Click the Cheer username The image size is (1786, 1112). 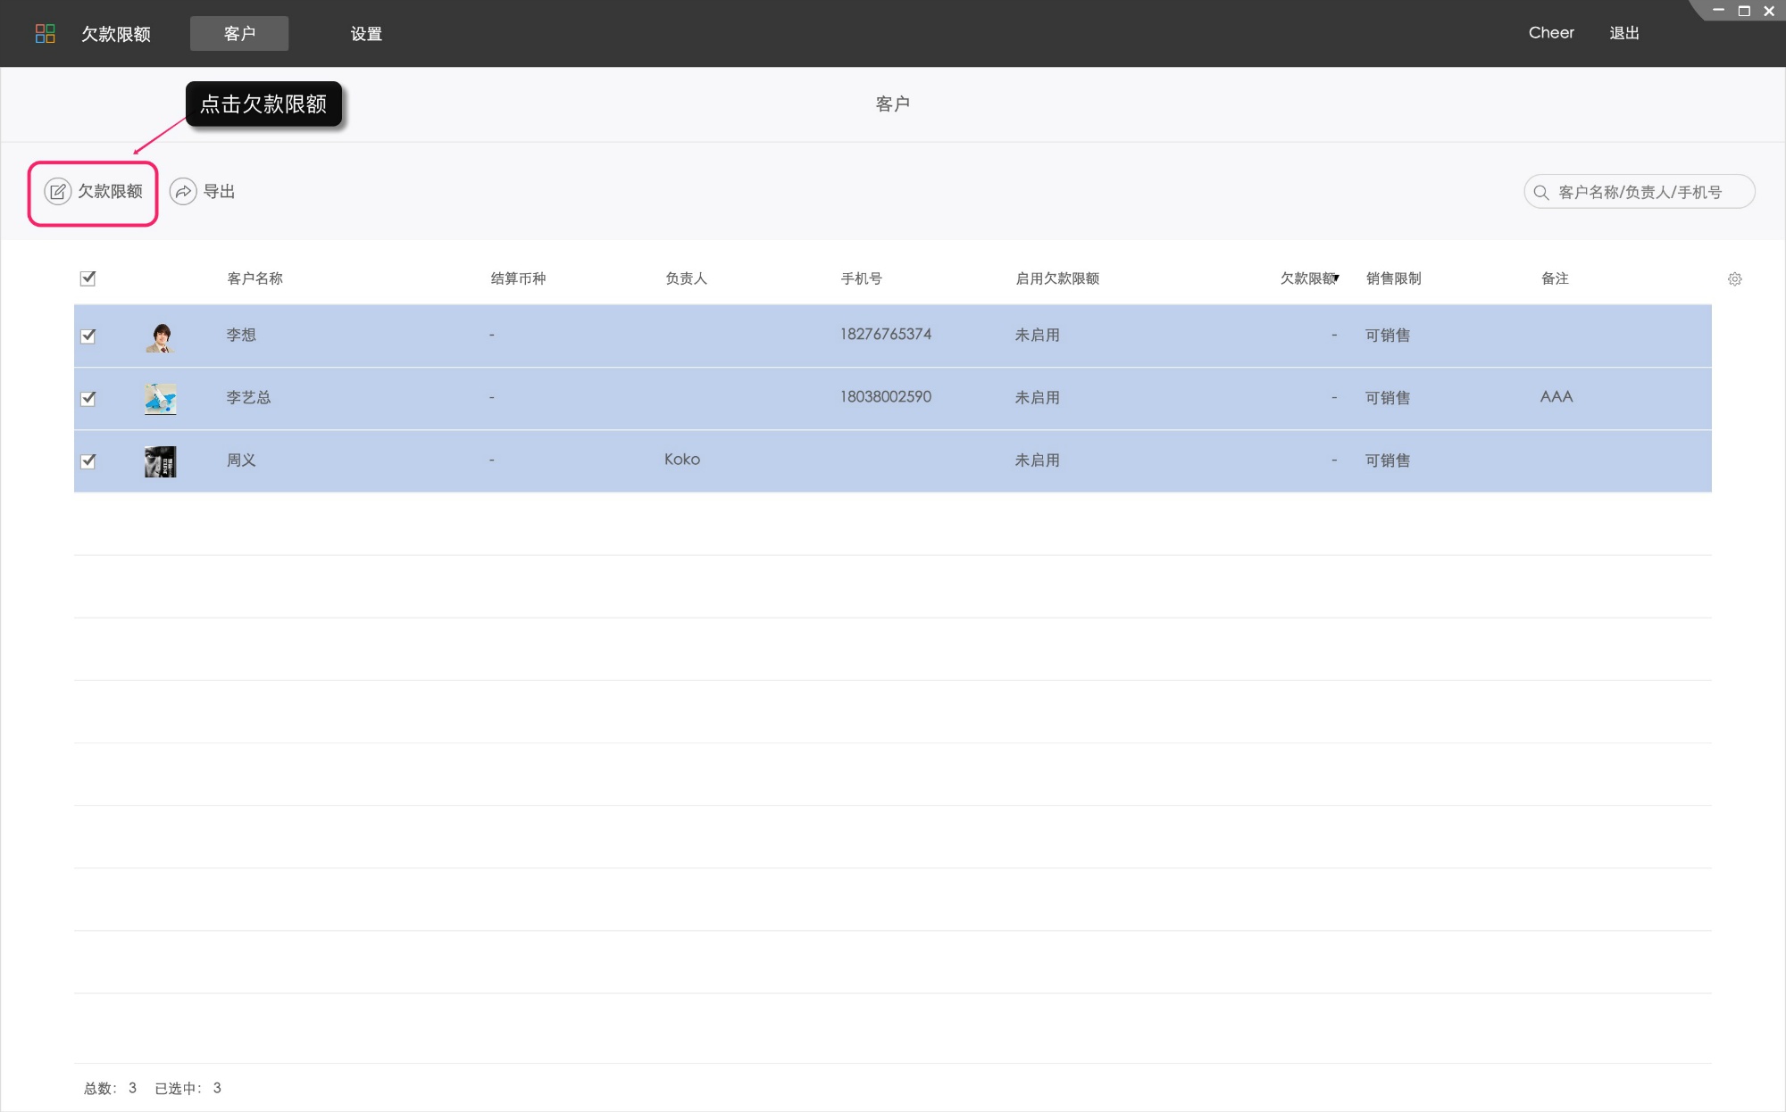1551,33
